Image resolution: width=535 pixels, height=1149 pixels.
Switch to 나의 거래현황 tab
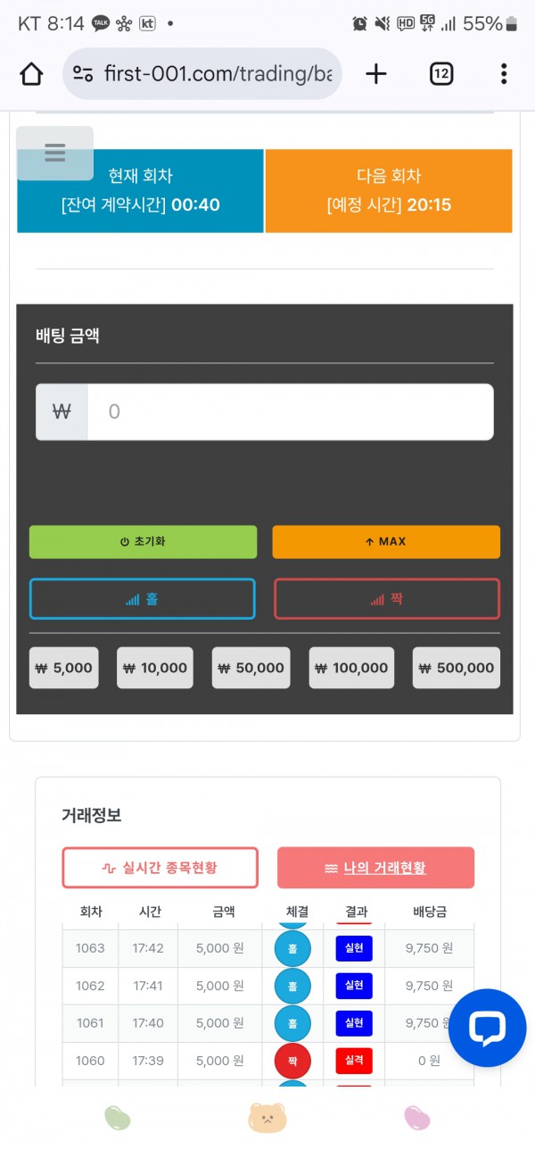pos(375,868)
